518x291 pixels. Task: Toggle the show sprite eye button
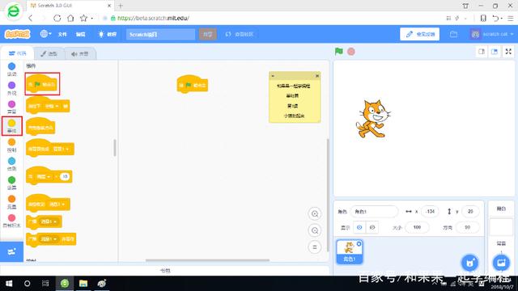coord(359,227)
